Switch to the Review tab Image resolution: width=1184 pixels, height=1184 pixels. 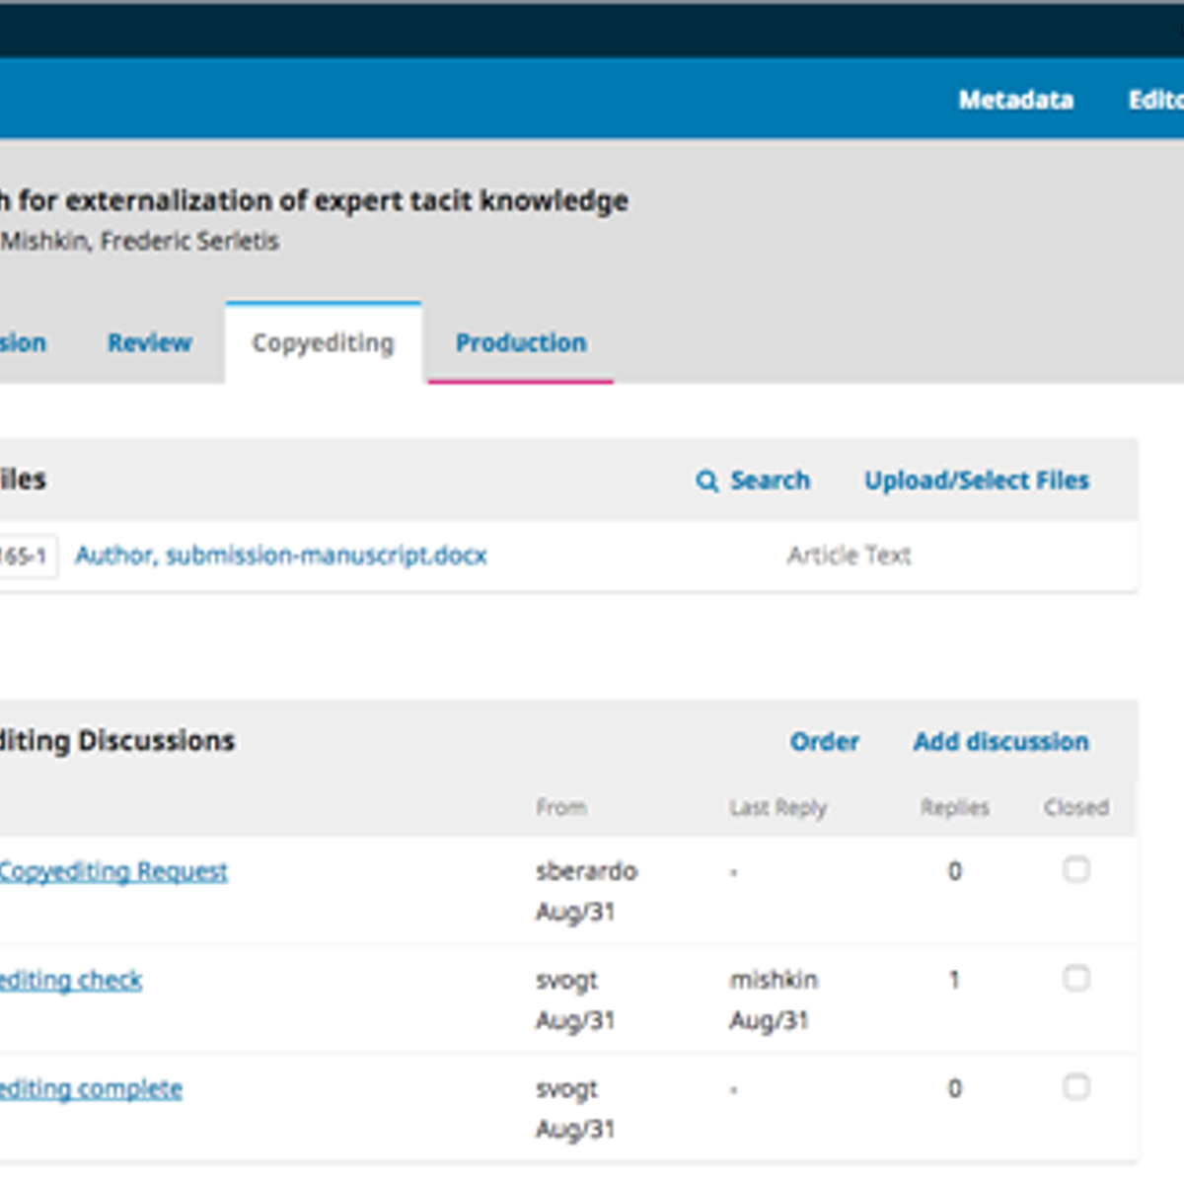[150, 342]
